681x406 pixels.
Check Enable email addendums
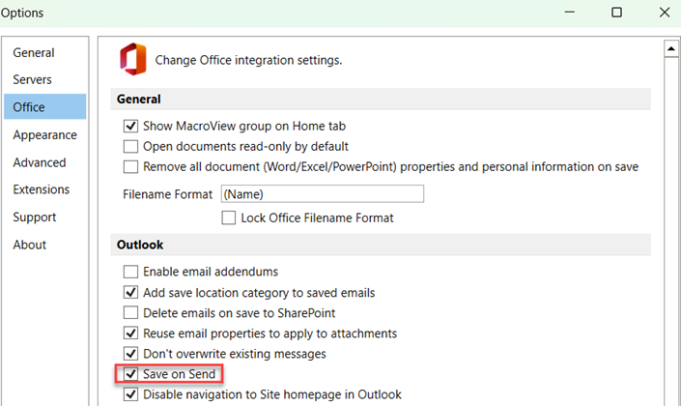click(x=131, y=273)
